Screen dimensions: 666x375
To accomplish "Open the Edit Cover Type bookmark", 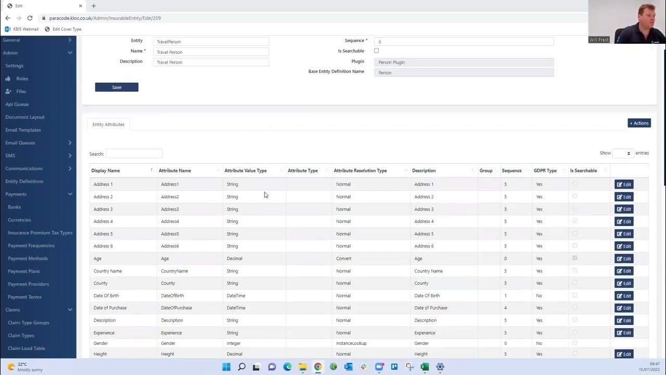I will coord(63,29).
